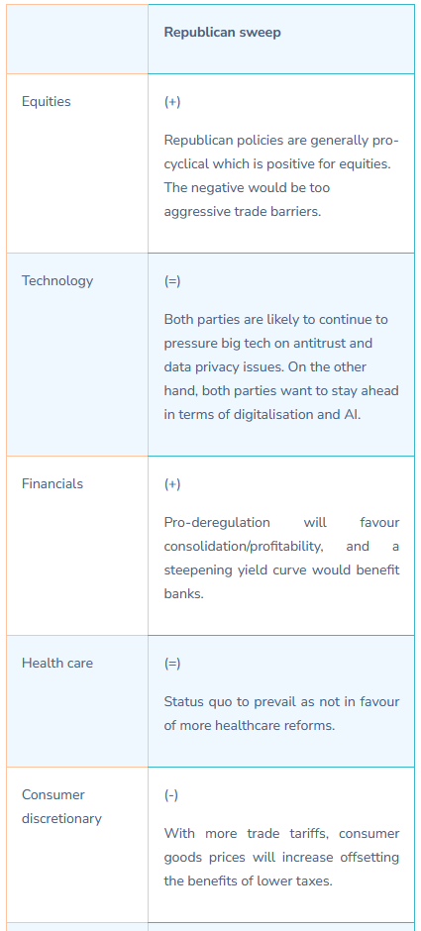Click the (=) rating in Technology row
This screenshot has width=421, height=931.
[172, 281]
